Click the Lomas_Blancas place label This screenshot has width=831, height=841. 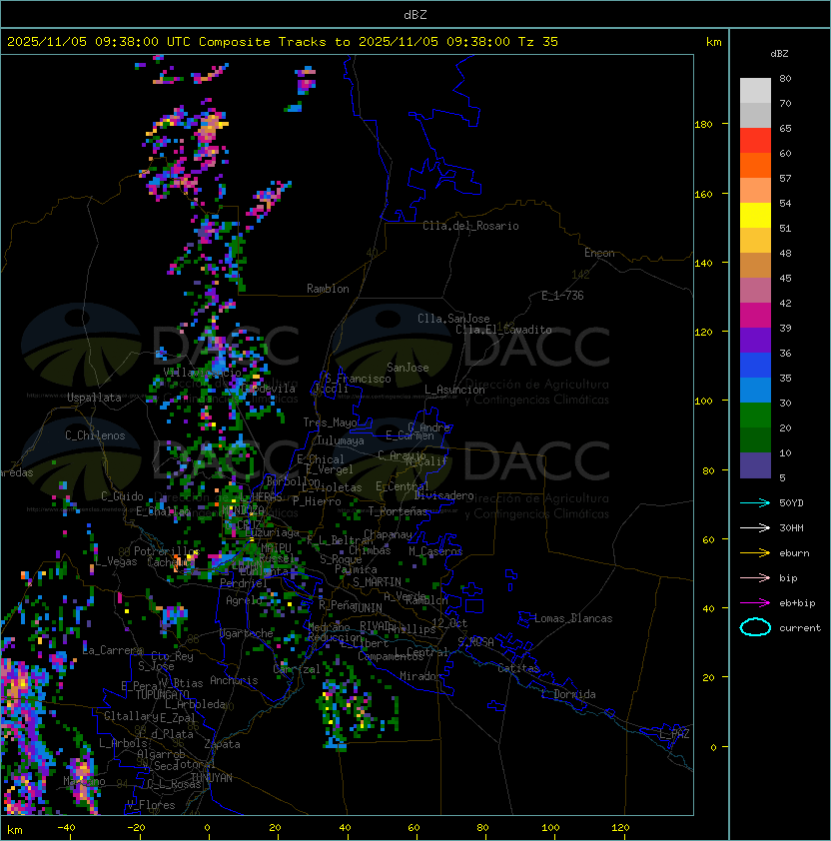[x=573, y=618]
